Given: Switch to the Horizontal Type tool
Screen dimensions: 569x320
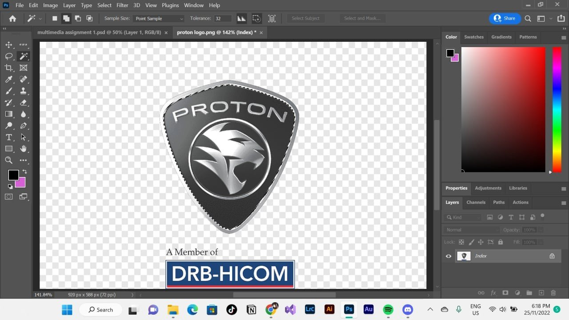Looking at the screenshot, I should click(x=8, y=137).
